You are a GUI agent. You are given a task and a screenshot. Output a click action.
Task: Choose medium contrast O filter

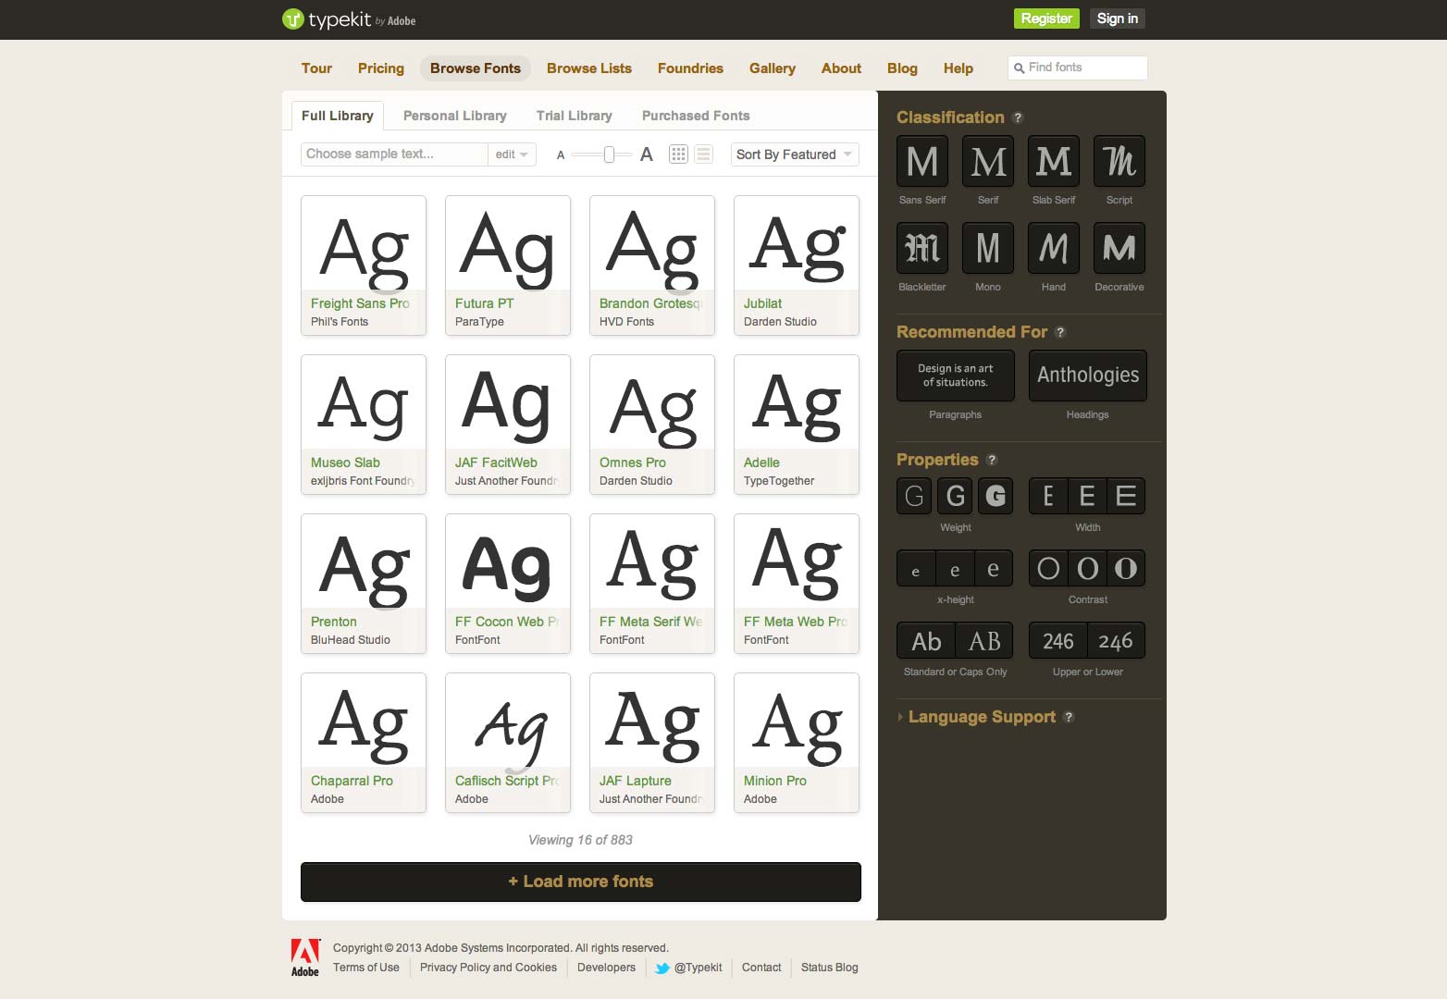pos(1087,568)
